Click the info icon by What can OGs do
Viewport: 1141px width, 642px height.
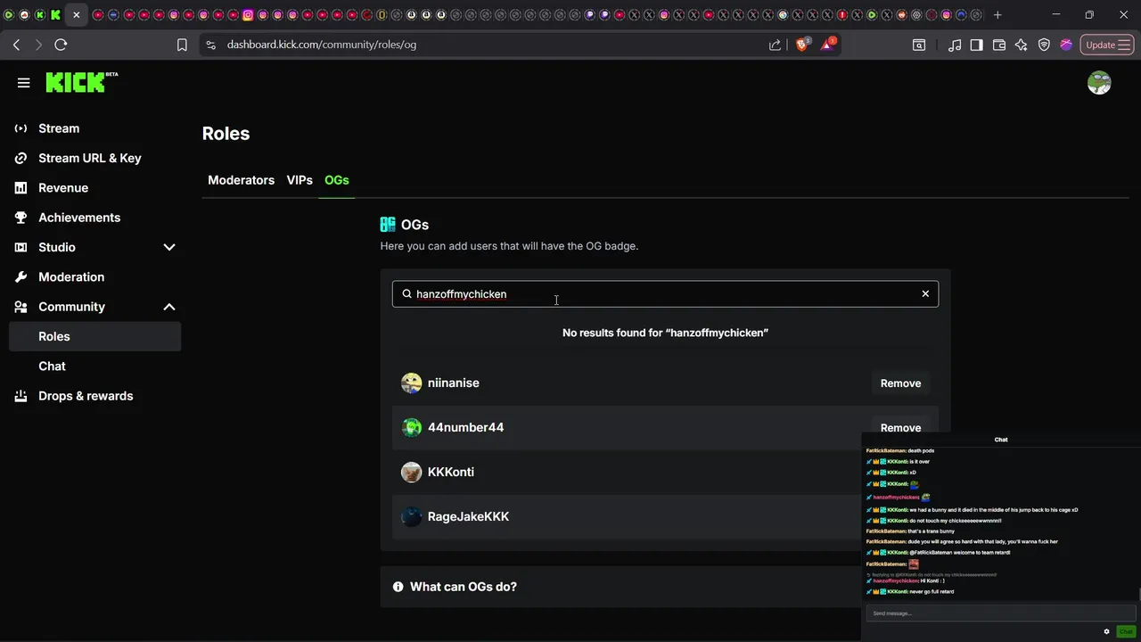(x=398, y=587)
